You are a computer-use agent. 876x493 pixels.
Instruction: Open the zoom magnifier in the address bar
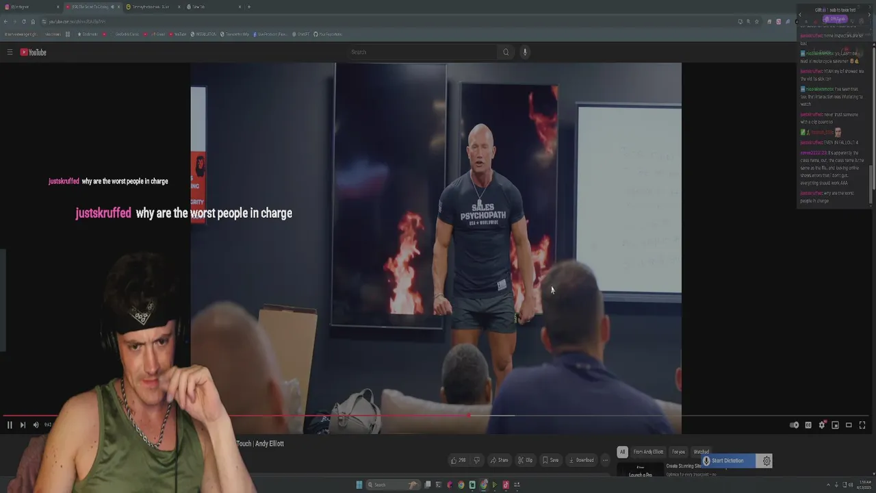point(749,21)
